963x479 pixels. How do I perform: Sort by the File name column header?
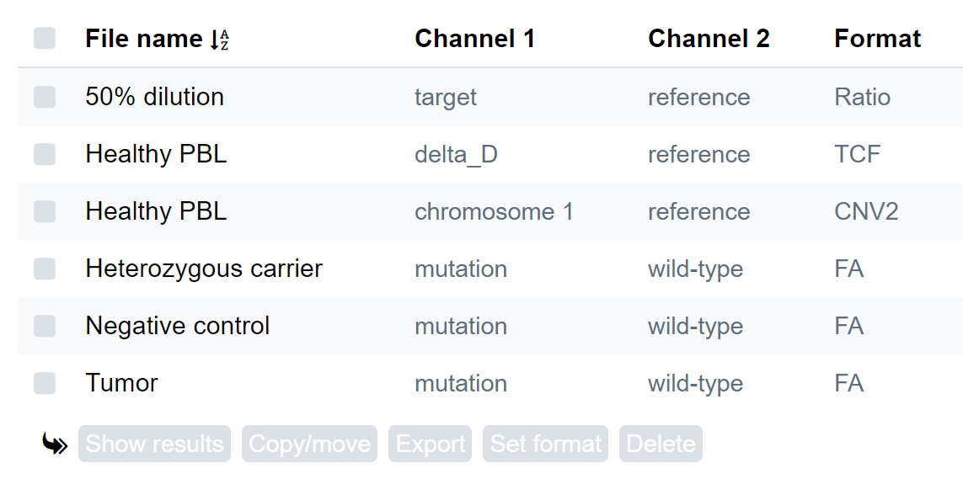[144, 40]
